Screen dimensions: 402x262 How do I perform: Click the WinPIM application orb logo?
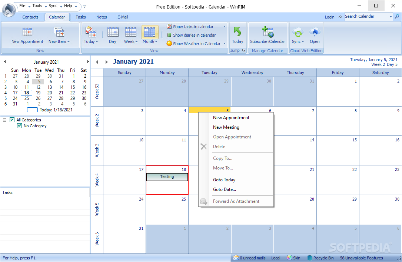pos(9,10)
